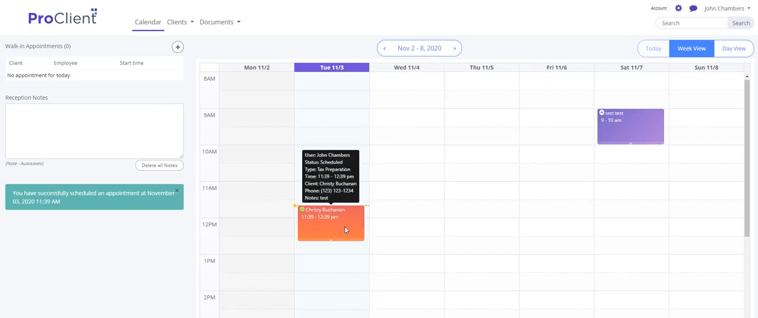Expand the Clients dropdown menu
This screenshot has height=318, width=758.
[x=180, y=22]
